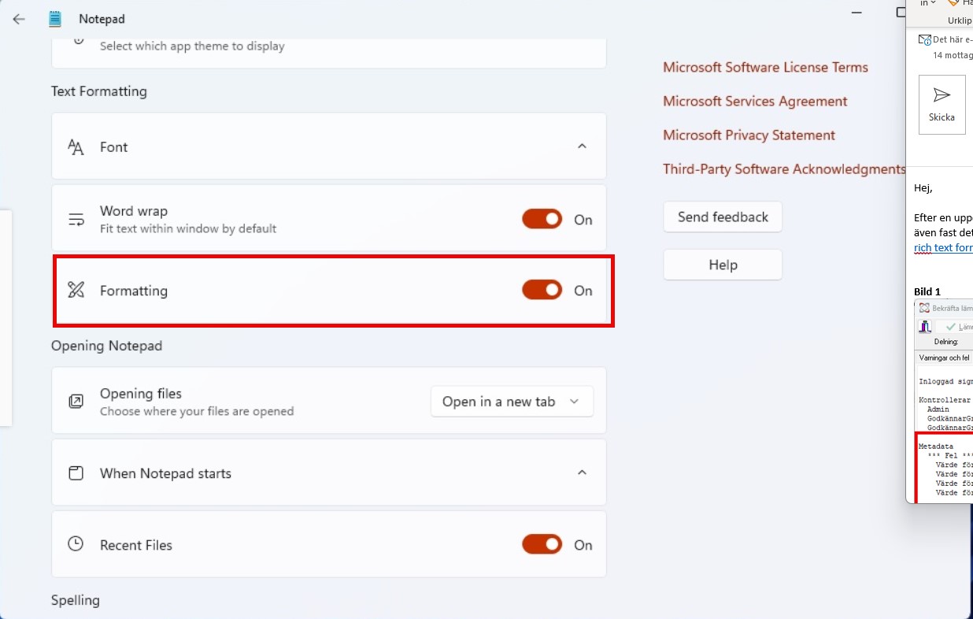The image size is (973, 619).
Task: Click the embedded screenshot in the email
Action: 943,402
